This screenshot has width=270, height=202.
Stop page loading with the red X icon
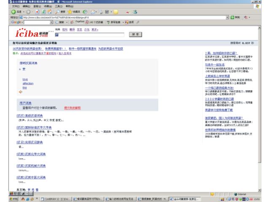37,12
